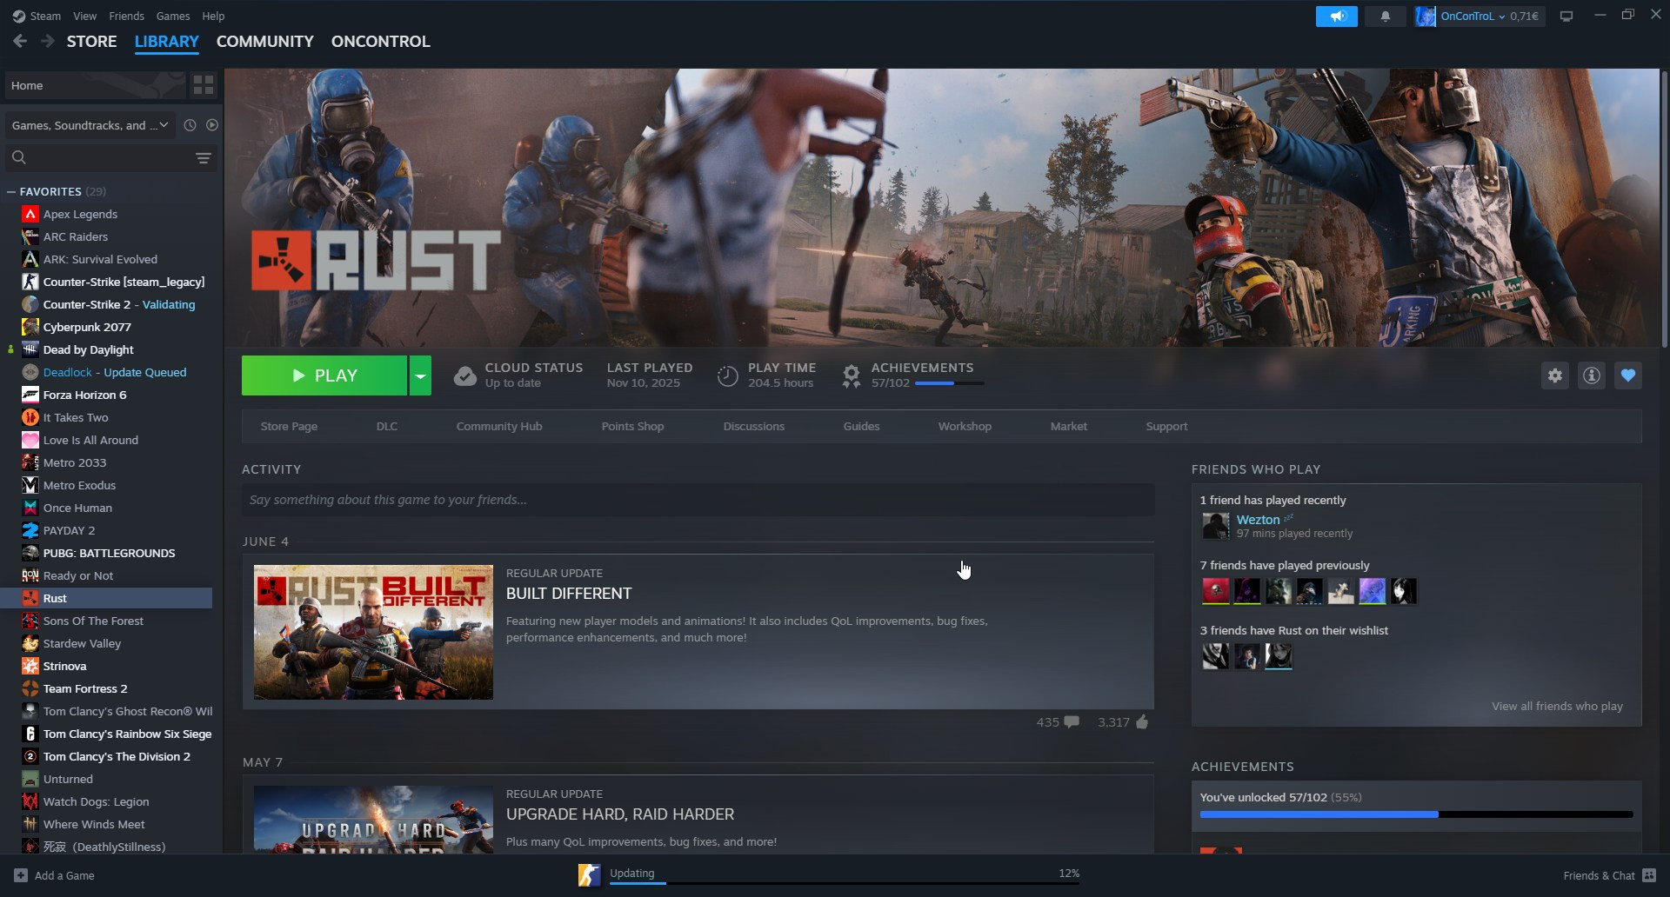This screenshot has width=1670, height=897.
Task: Open Rust Guides link
Action: (x=861, y=426)
